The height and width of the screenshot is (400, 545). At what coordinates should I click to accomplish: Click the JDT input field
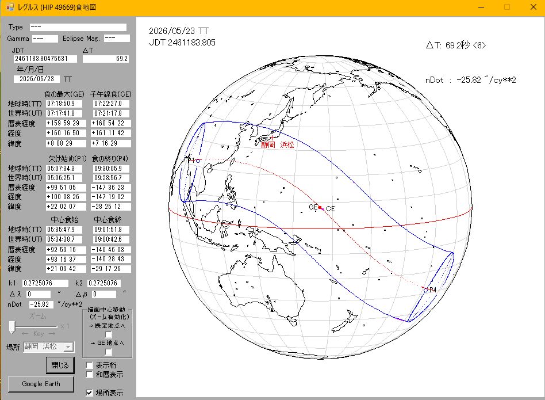pos(45,59)
